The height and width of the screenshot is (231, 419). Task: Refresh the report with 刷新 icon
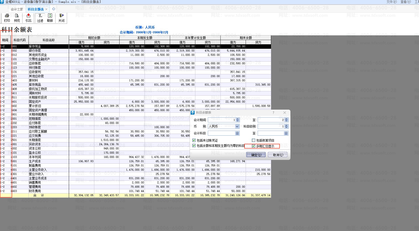pyautogui.click(x=50, y=18)
